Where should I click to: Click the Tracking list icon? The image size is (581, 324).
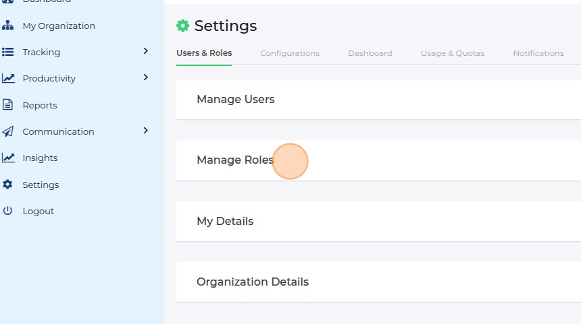8,52
